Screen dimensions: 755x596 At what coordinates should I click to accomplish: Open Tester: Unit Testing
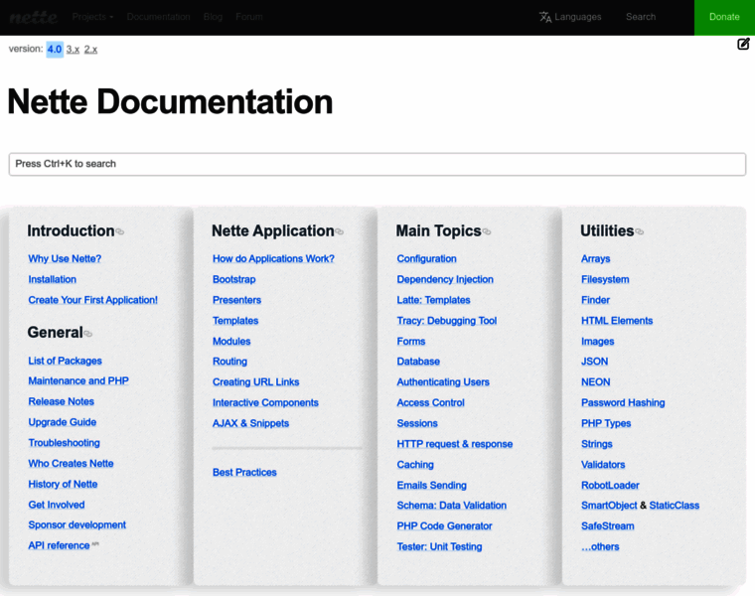[439, 547]
